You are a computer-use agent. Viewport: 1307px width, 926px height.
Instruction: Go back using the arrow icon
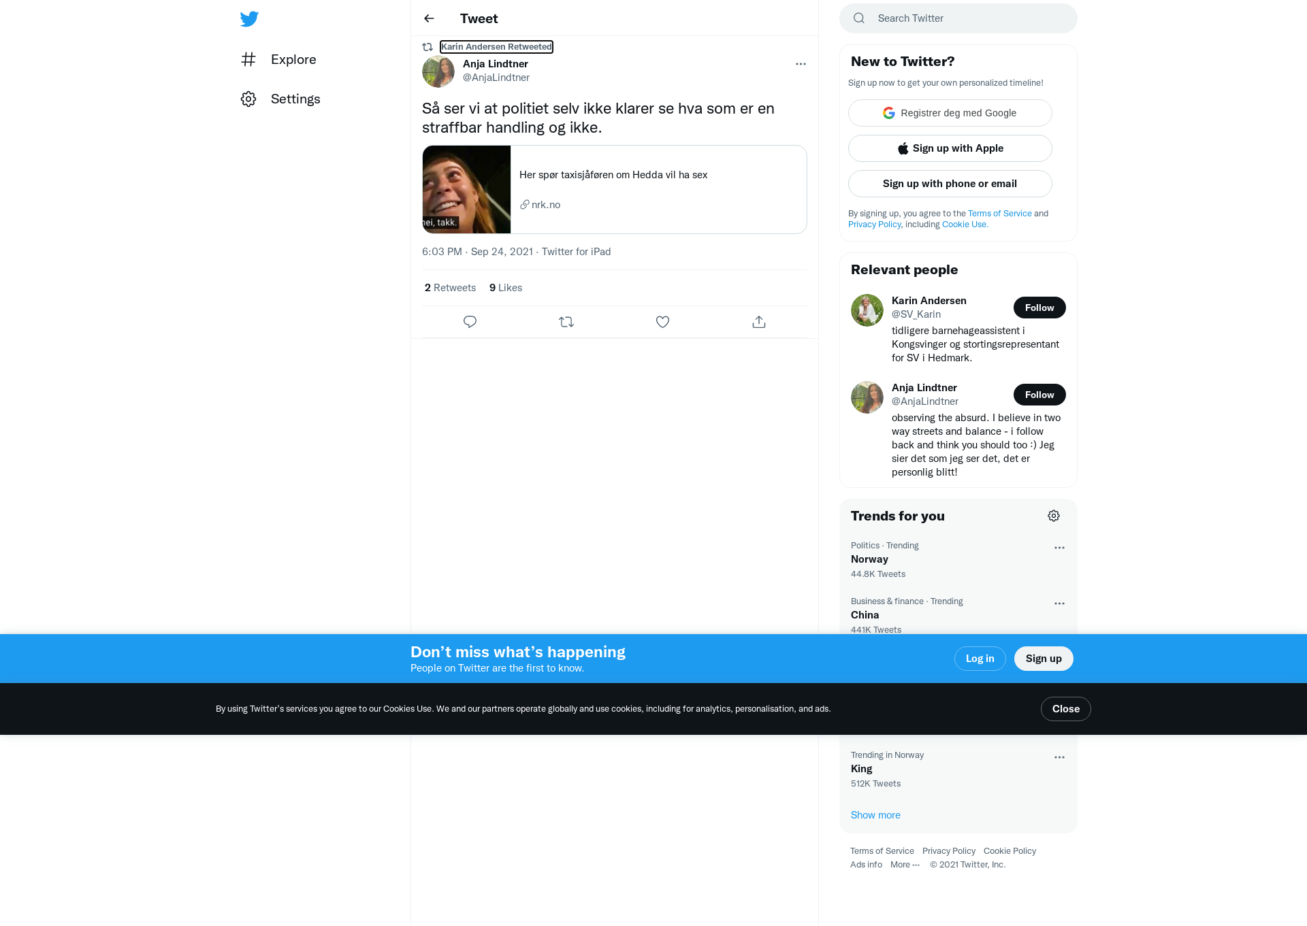pos(429,18)
